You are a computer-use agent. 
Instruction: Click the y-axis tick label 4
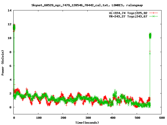[x=10, y=80]
